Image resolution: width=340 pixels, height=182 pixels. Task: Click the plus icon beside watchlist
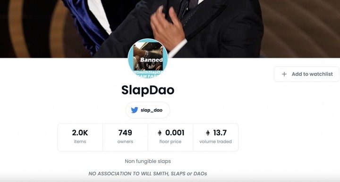coord(284,74)
